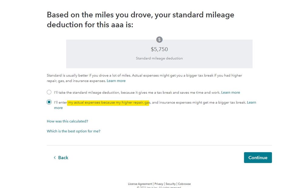The height and width of the screenshot is (188, 303).
Task: Click the highlighted actual expenses text
Action: pyautogui.click(x=108, y=102)
